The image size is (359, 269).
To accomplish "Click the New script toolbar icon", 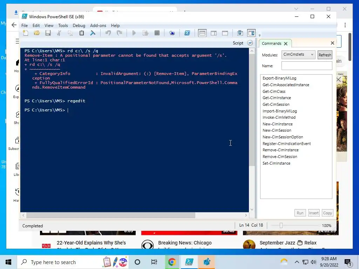I will tap(26, 33).
